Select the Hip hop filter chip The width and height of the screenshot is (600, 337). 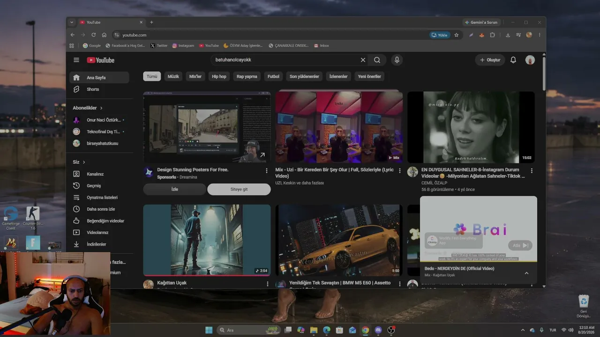click(219, 76)
